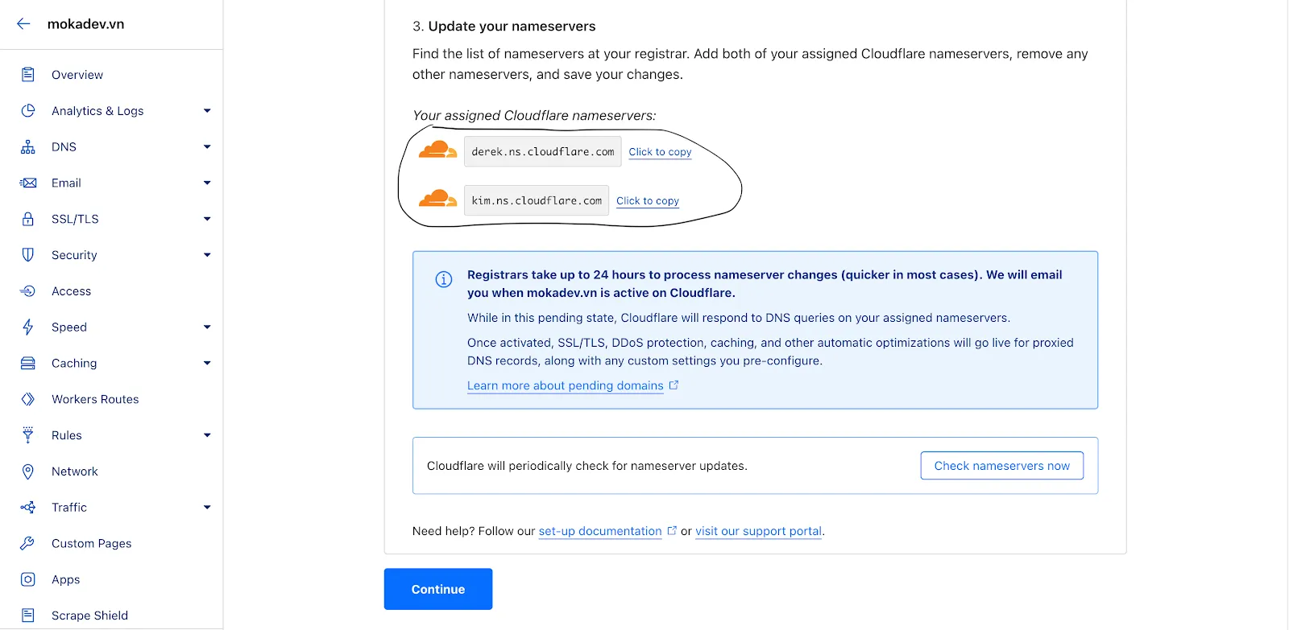Open the set-up documentation link
Viewport: 1289px width, 630px height.
pos(600,531)
